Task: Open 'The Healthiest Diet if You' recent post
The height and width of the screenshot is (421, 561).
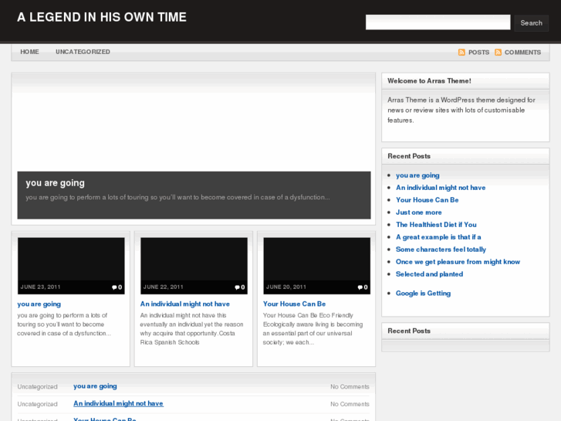Action: point(436,225)
